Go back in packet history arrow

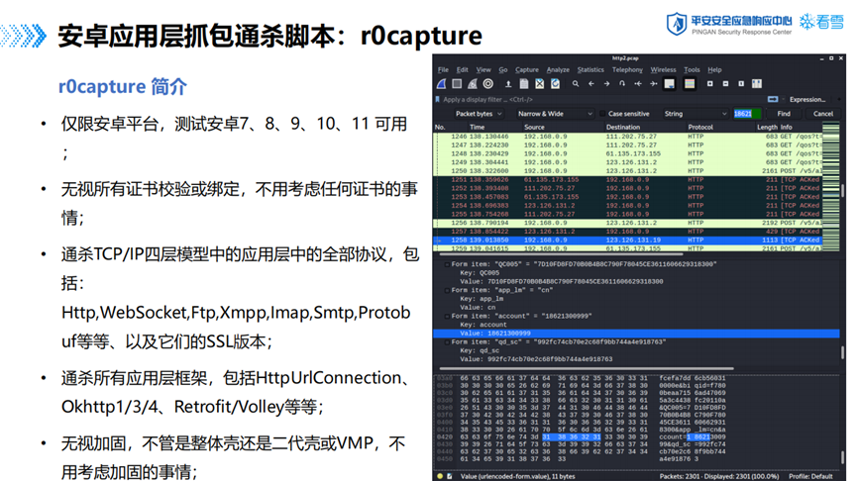point(590,84)
